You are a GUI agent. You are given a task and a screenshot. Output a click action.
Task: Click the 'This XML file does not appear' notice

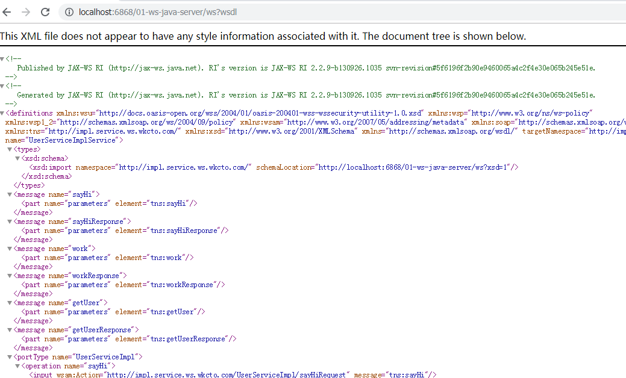click(263, 36)
